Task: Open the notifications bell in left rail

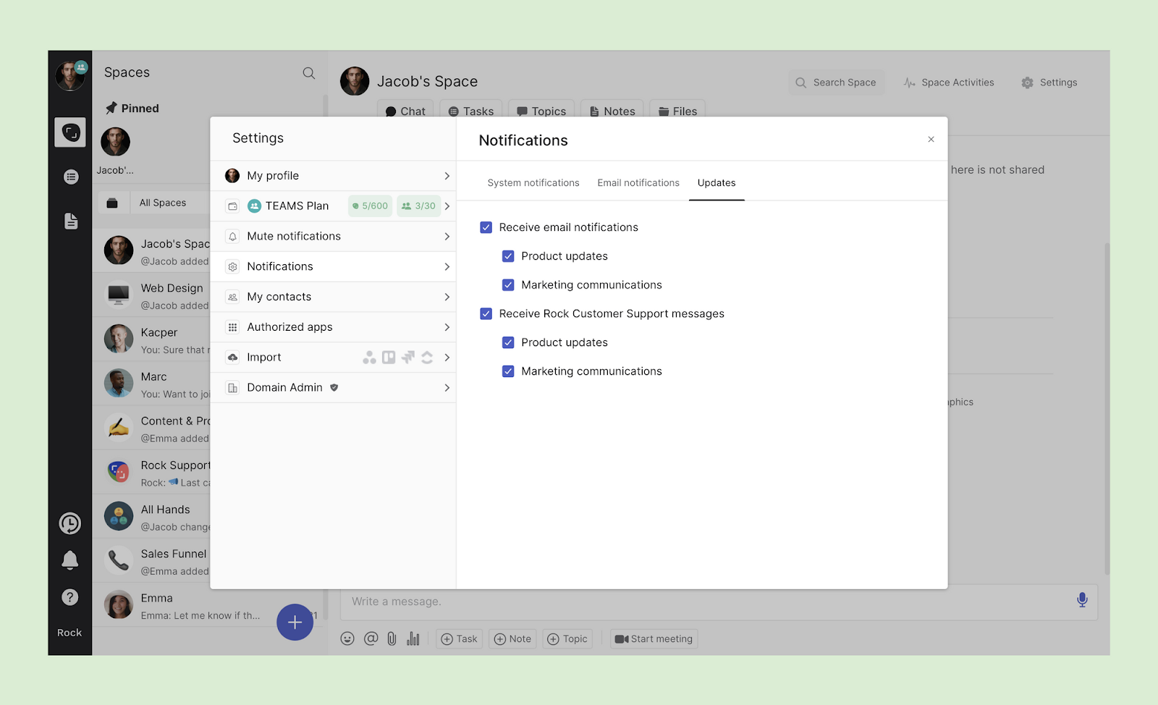Action: (x=70, y=560)
